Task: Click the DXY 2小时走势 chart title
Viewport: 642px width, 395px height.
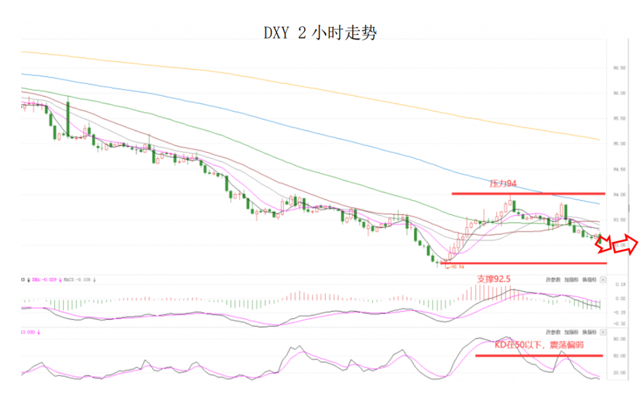Action: click(x=320, y=33)
